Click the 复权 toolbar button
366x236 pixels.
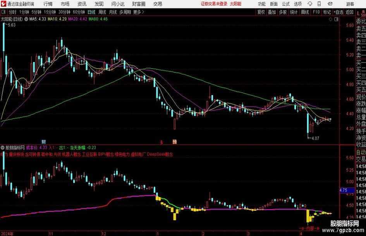[261, 12]
